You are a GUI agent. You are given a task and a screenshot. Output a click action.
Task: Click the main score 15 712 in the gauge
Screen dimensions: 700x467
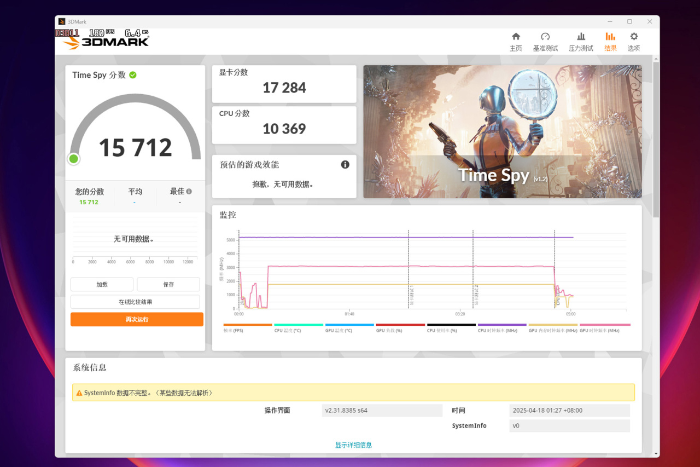pos(135,148)
